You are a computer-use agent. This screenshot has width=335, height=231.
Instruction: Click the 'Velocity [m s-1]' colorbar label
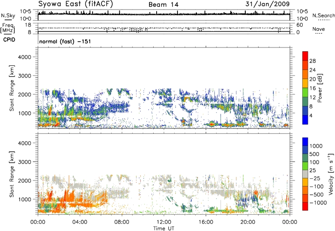click(x=331, y=174)
